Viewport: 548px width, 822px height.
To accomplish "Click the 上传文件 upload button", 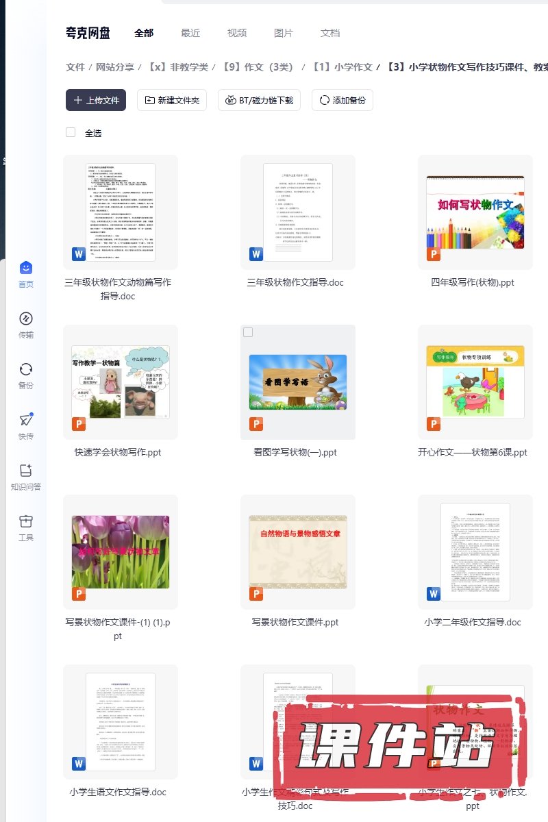I will pyautogui.click(x=96, y=100).
